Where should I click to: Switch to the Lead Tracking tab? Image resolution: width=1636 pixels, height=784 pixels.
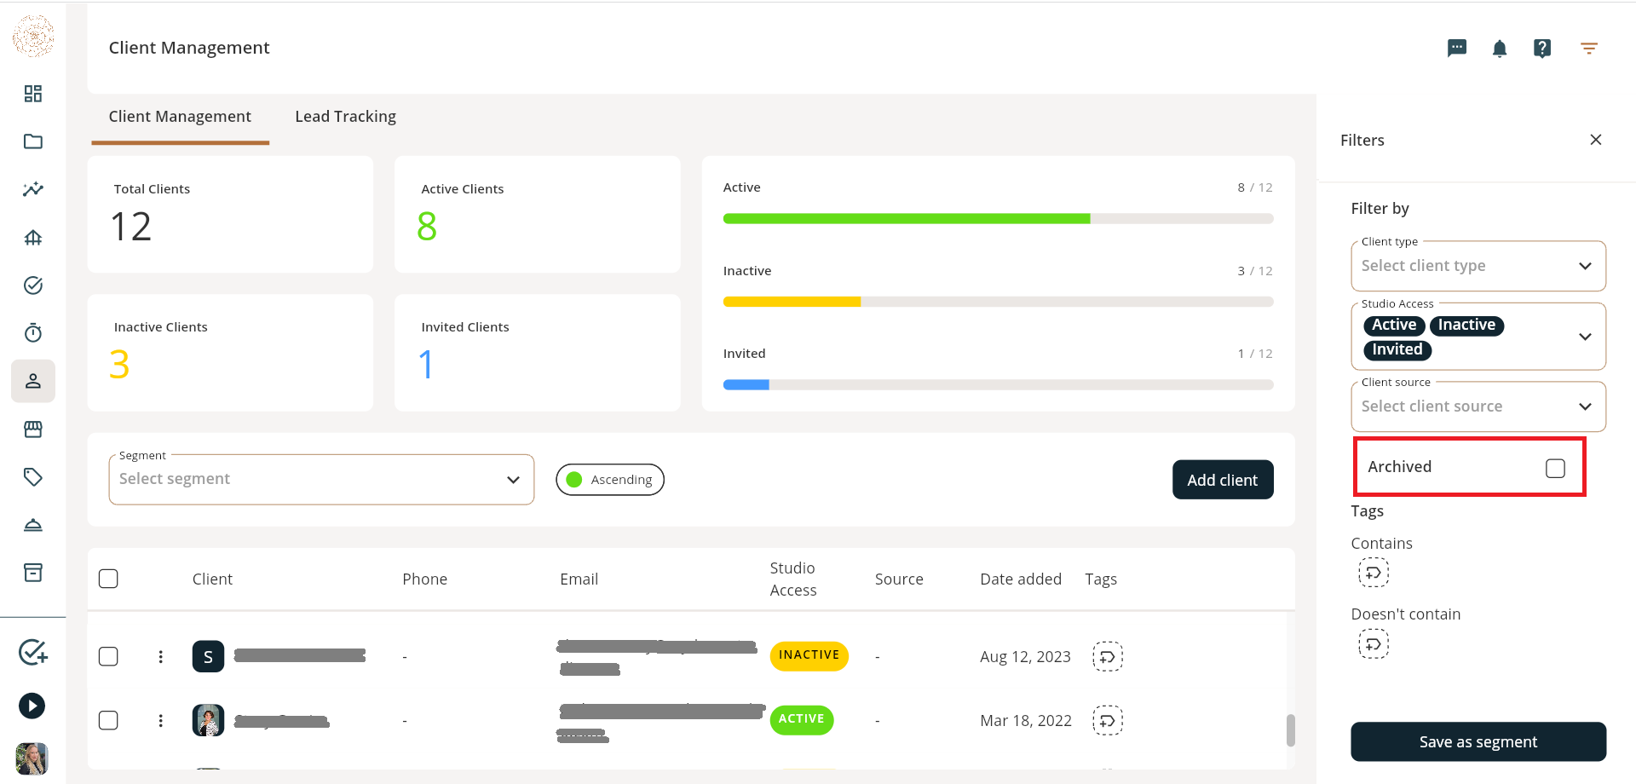pos(346,117)
